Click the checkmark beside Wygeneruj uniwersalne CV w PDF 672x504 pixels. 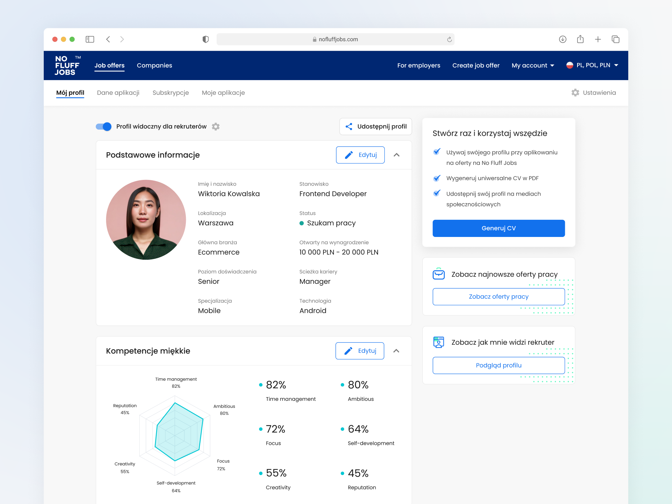(437, 178)
